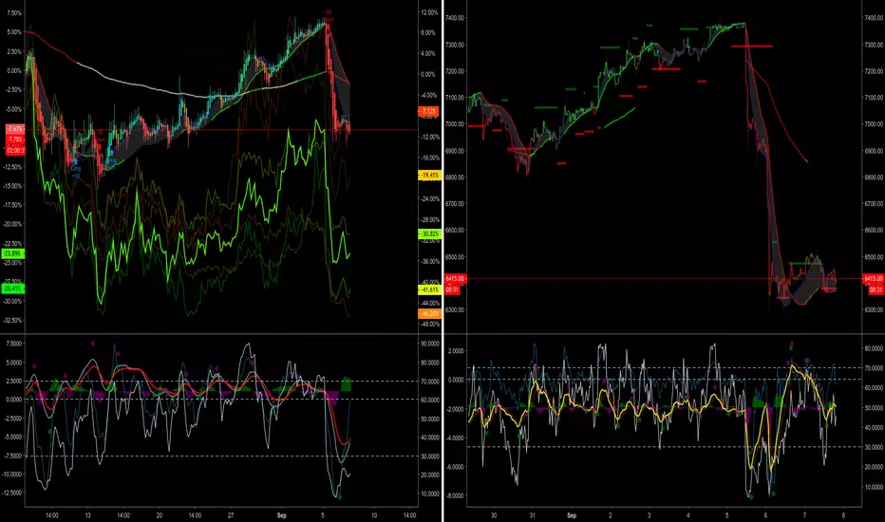
Task: Click the 8 date label on right chart
Action: pyautogui.click(x=843, y=515)
